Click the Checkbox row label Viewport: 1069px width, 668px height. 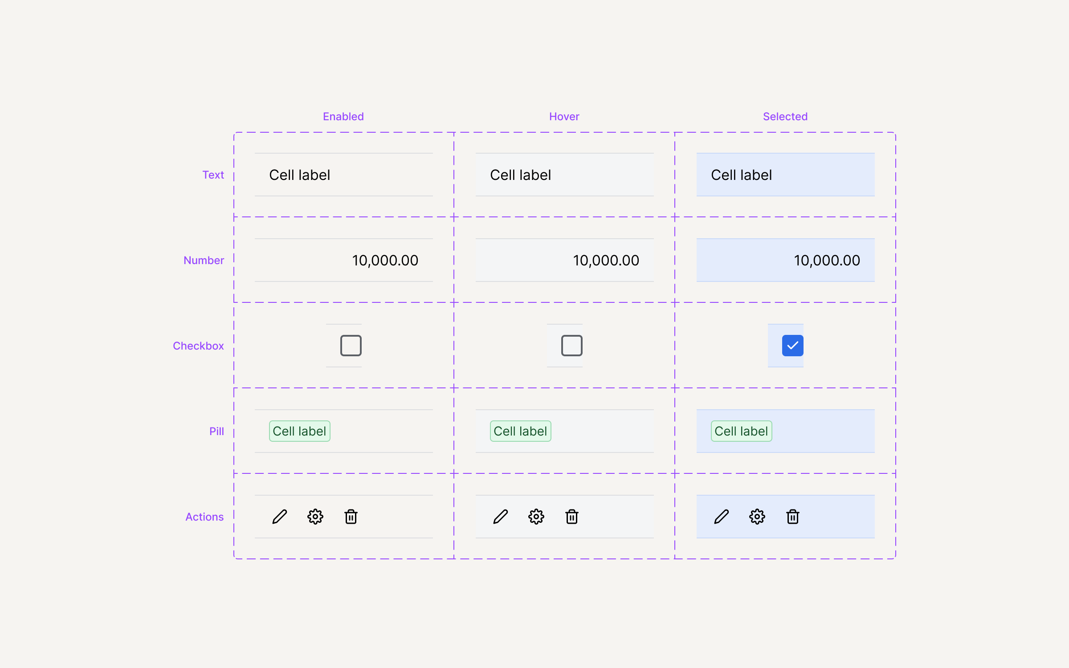(x=199, y=346)
